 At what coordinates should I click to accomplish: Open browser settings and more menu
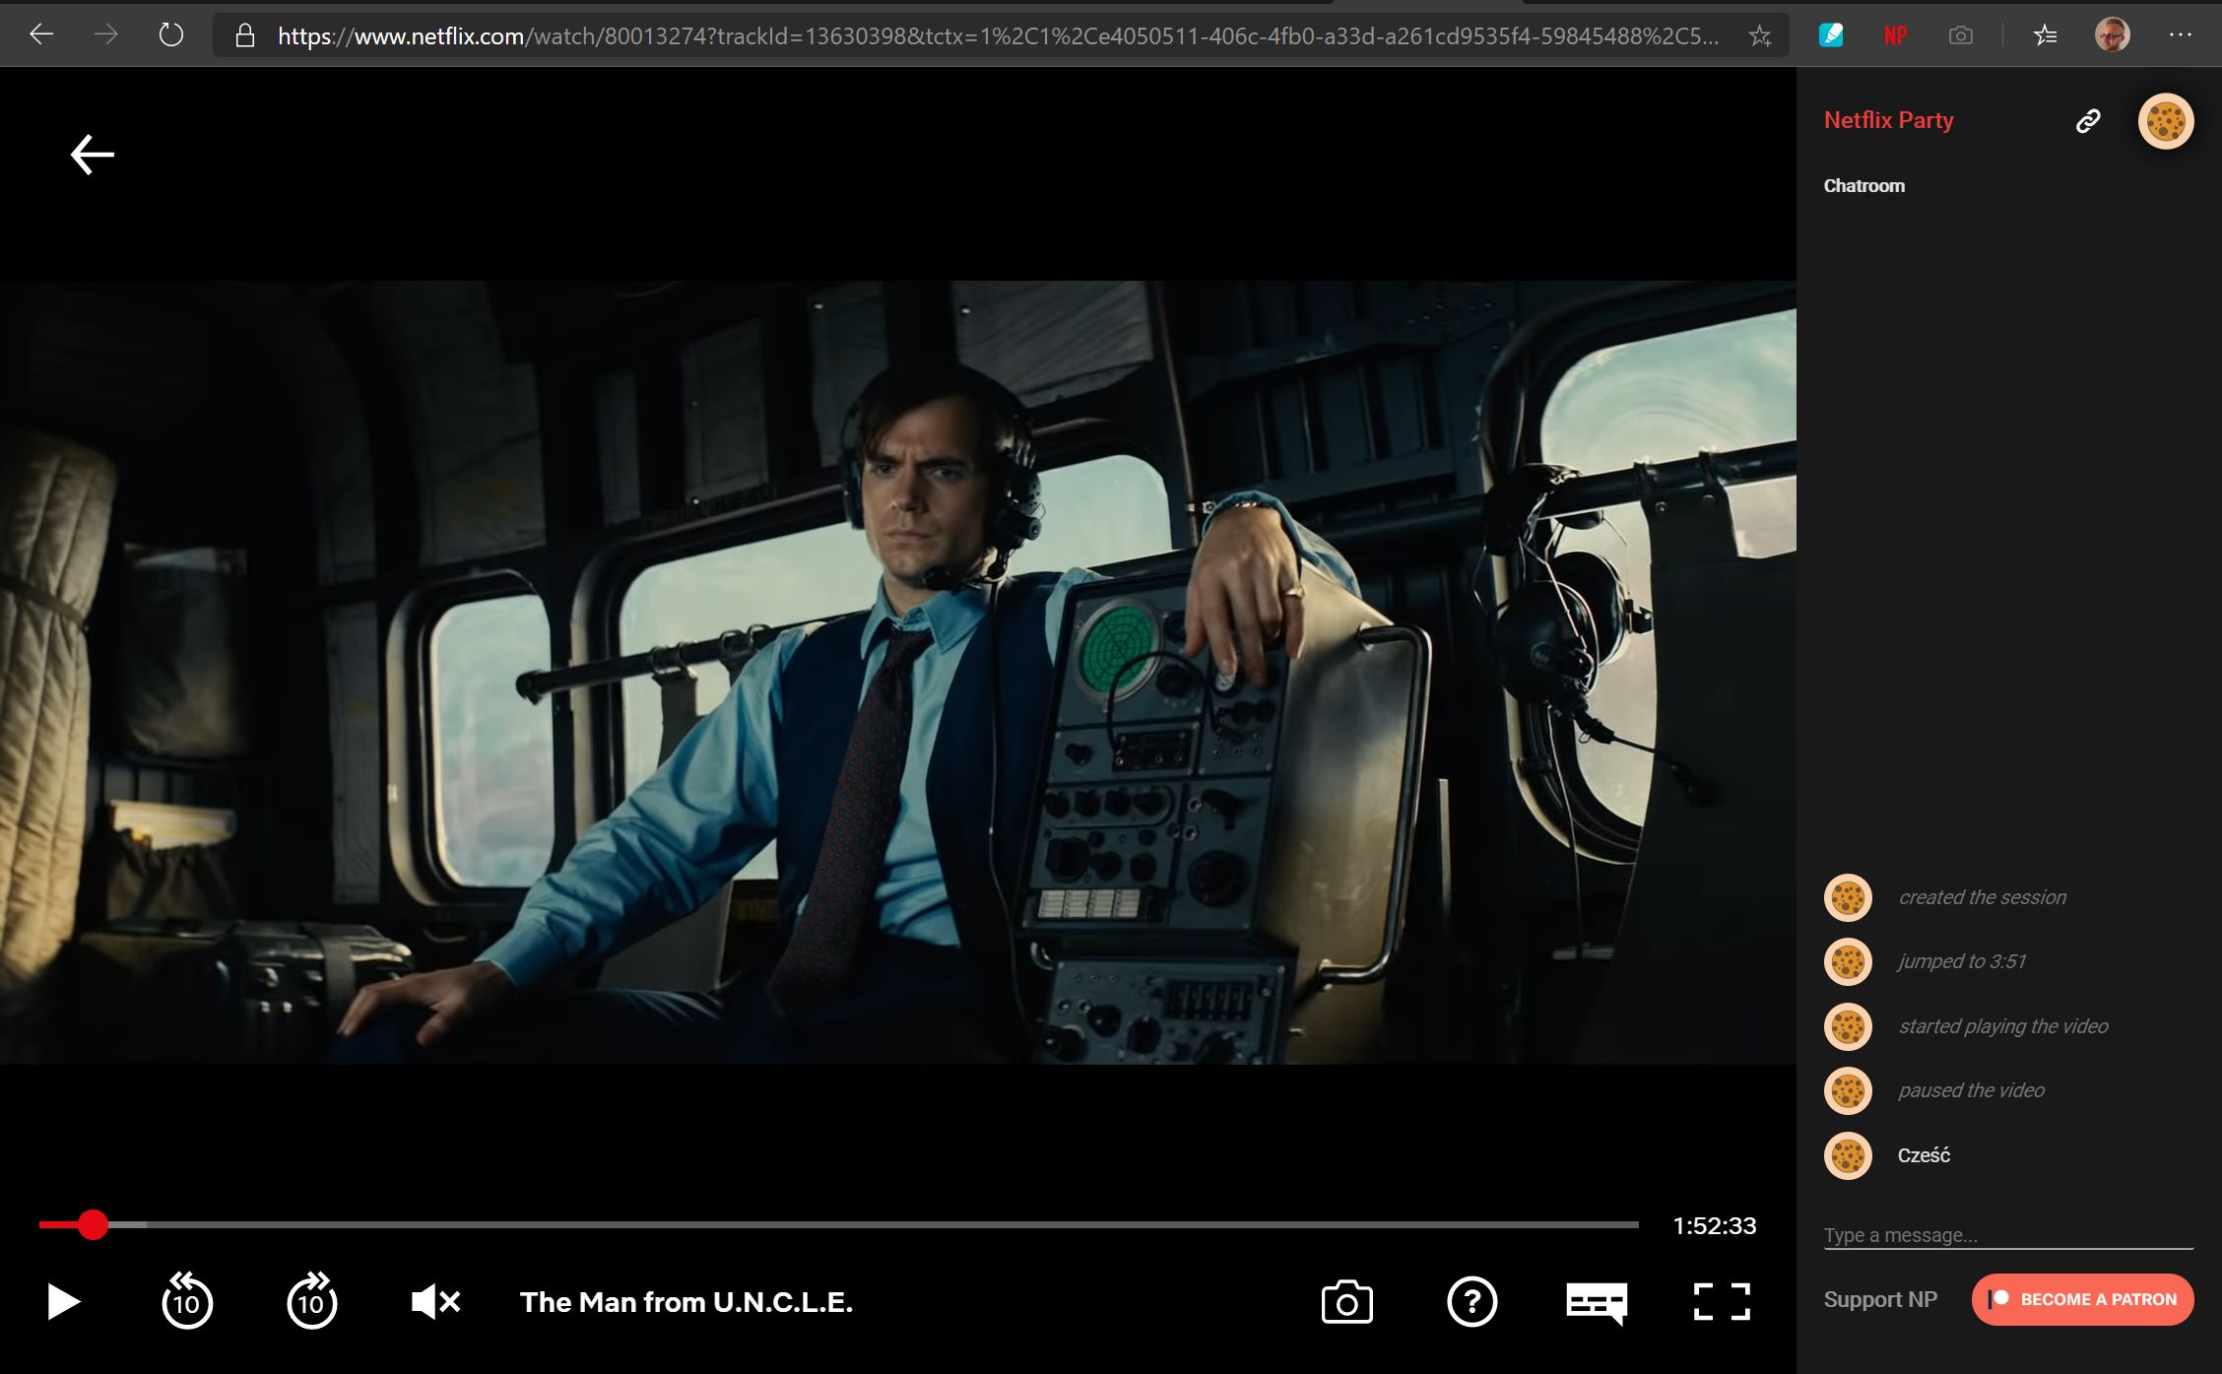click(2180, 35)
